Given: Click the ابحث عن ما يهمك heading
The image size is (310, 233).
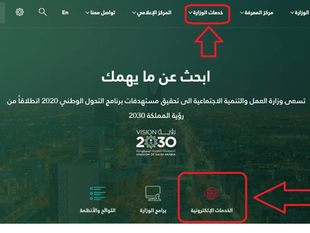Looking at the screenshot, I should (156, 77).
